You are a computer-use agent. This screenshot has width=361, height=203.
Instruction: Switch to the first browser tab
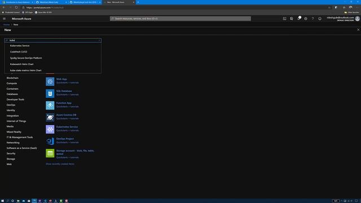click(x=17, y=2)
